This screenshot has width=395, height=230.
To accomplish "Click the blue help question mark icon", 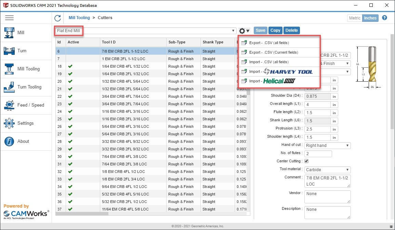I will [x=384, y=18].
